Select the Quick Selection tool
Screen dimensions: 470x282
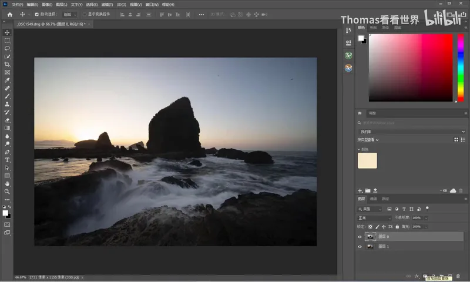[x=7, y=56]
